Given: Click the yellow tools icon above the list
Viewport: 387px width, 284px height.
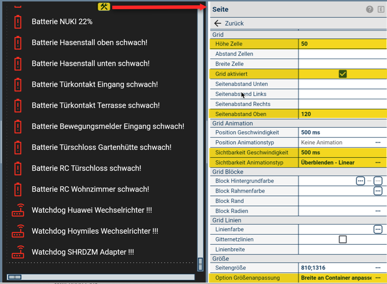Looking at the screenshot, I should coord(104,6).
